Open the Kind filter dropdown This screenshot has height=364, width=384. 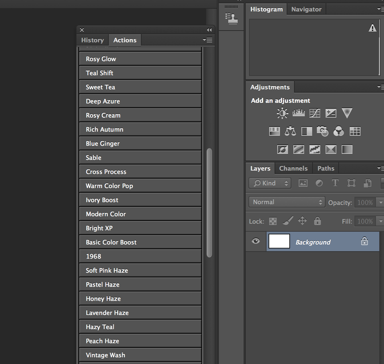(x=270, y=183)
